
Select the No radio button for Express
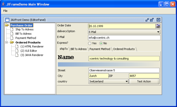click(x=101, y=43)
